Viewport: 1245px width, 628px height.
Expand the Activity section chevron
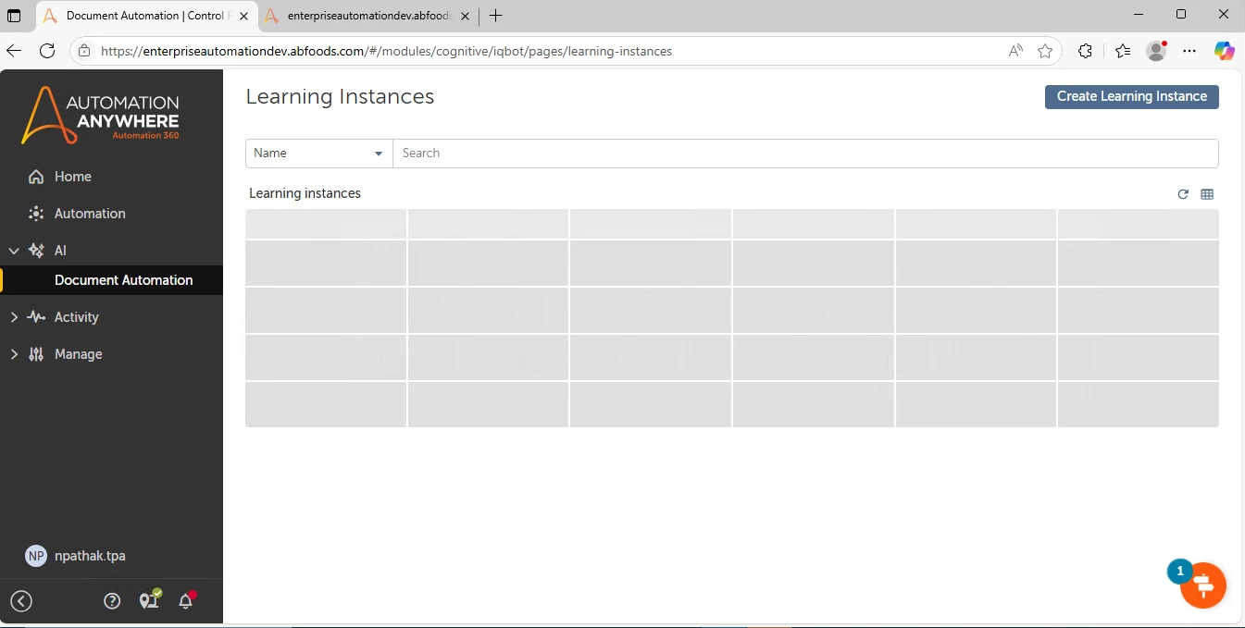14,317
